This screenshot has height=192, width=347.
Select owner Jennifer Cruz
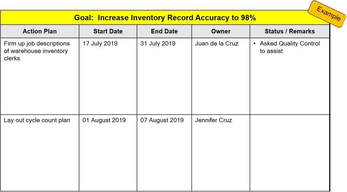pos(213,120)
